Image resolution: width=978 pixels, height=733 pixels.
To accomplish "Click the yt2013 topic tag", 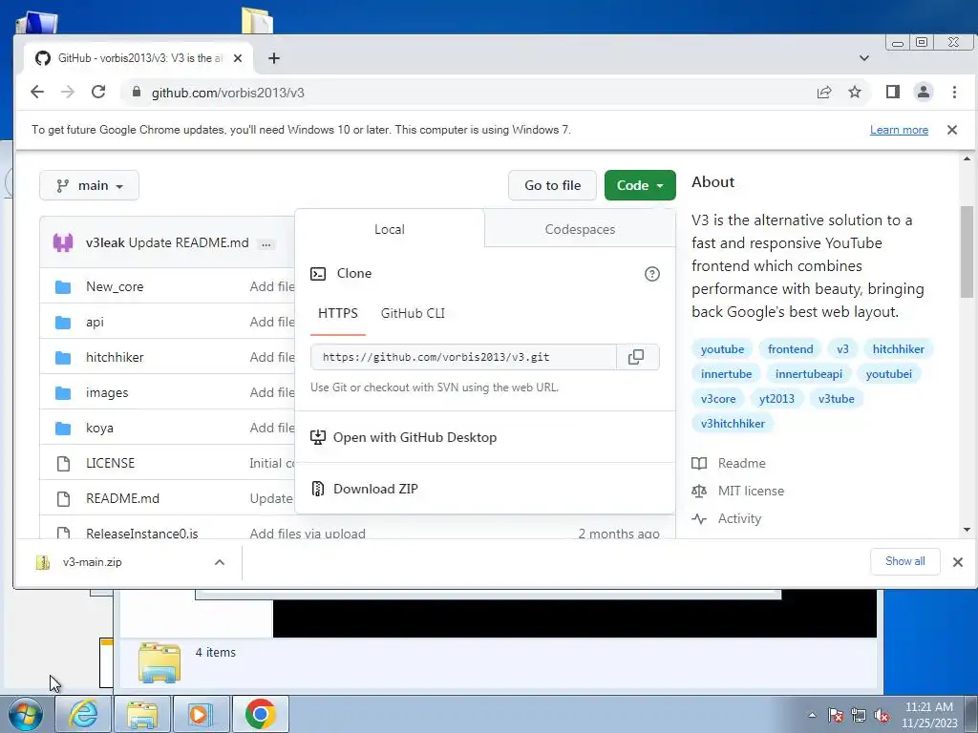I will click(776, 399).
